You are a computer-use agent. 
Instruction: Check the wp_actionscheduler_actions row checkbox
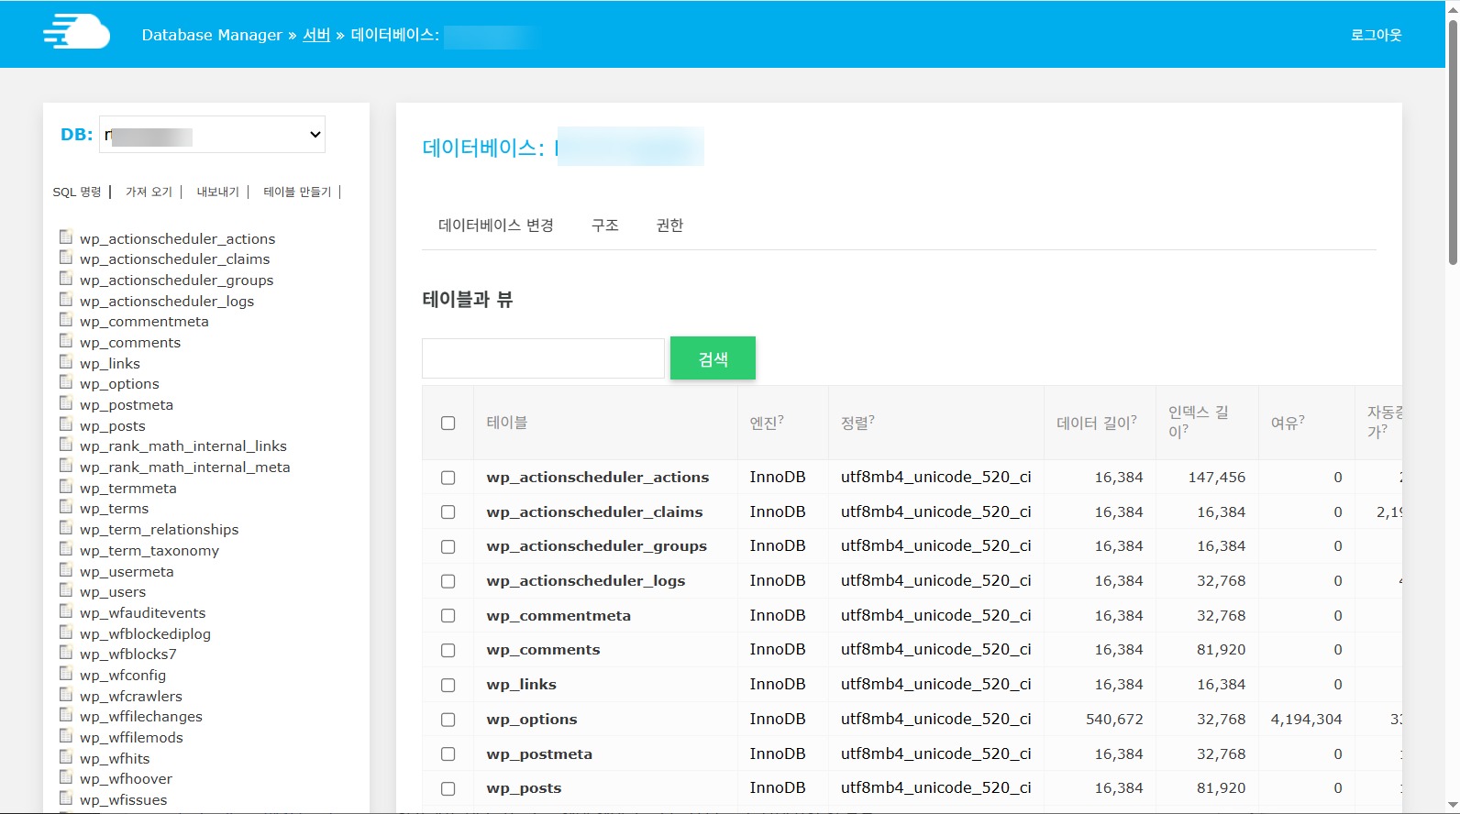[x=448, y=478]
